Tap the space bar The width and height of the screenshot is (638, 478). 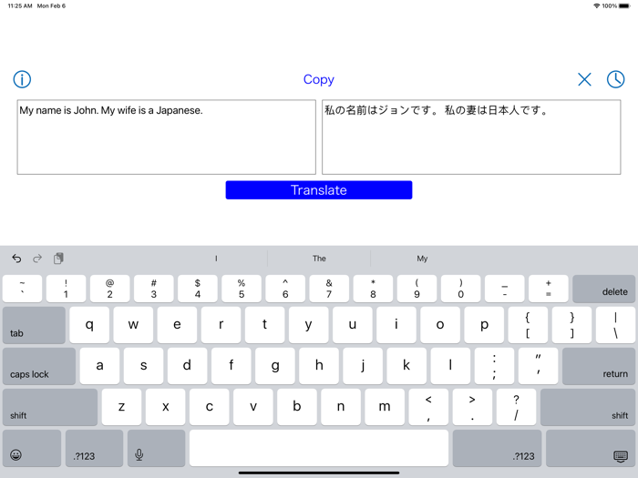tap(319, 448)
